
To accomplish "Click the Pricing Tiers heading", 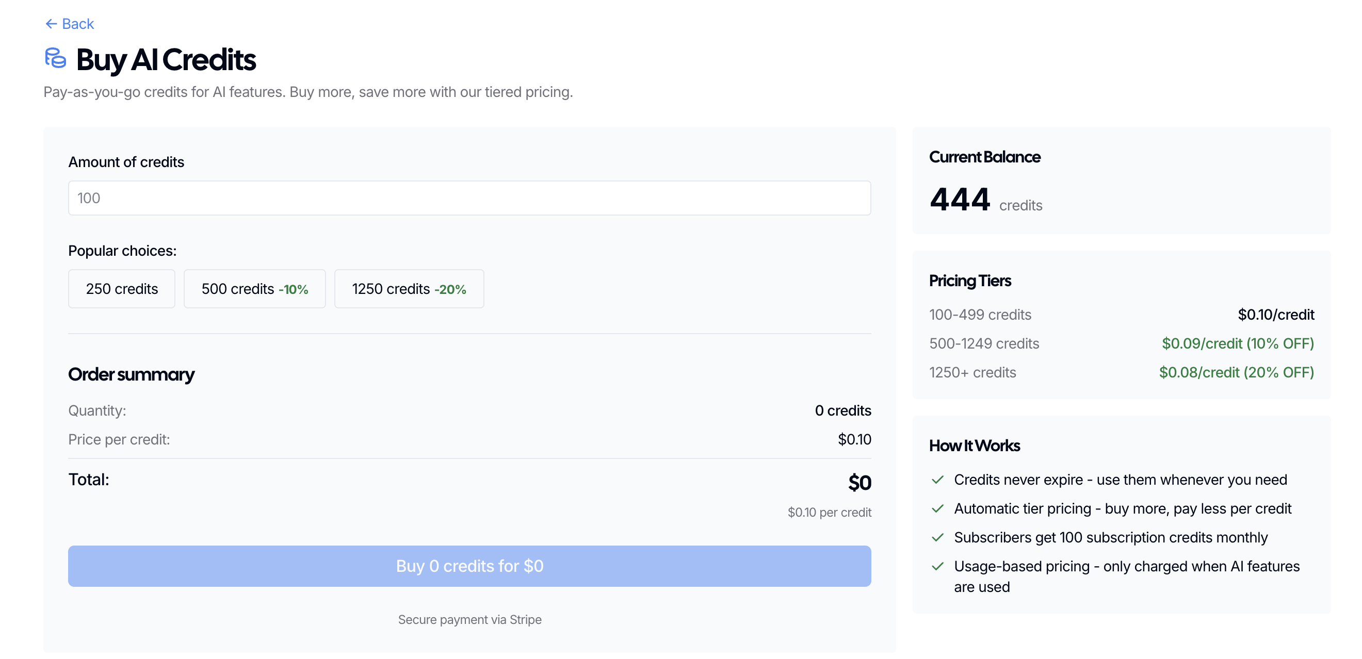I will tap(970, 281).
